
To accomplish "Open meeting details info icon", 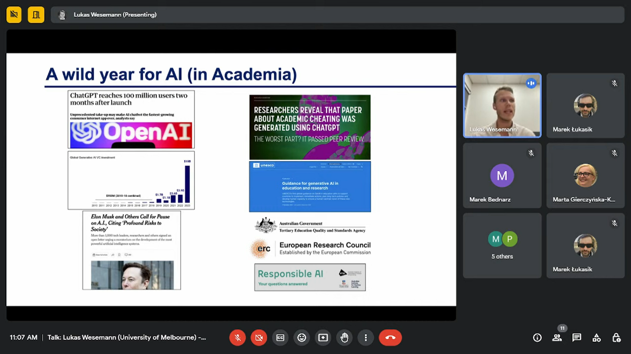I will pos(537,338).
